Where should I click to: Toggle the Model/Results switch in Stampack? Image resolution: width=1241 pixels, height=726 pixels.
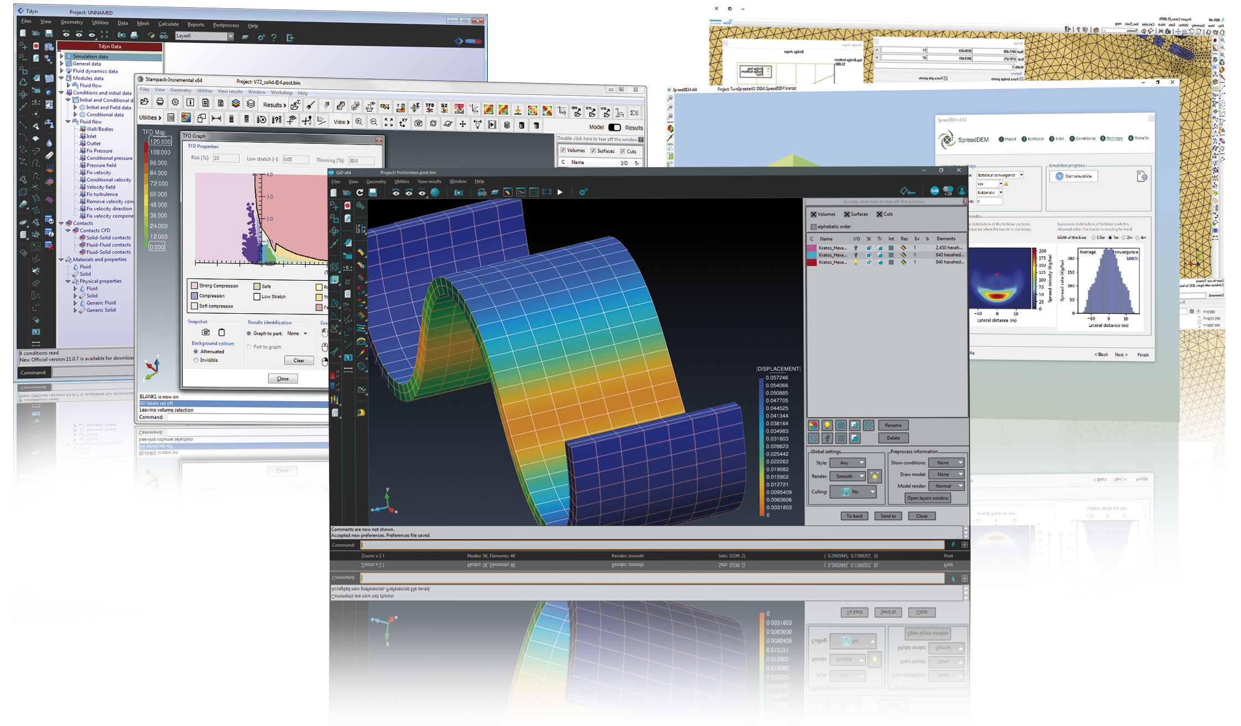614,127
